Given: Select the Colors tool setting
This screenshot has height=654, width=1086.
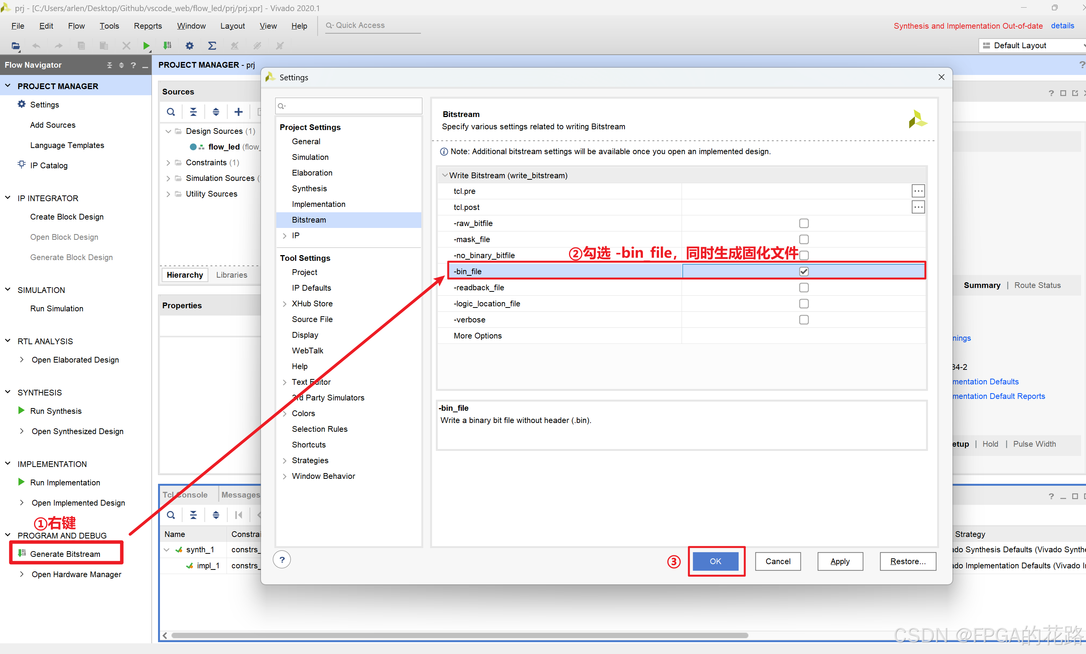Looking at the screenshot, I should click(x=303, y=413).
